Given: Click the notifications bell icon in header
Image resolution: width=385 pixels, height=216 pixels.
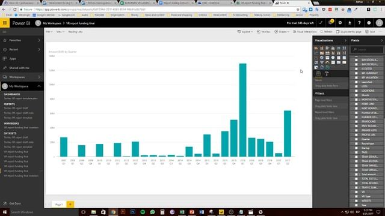Looking at the screenshot, I should tap(330, 23).
